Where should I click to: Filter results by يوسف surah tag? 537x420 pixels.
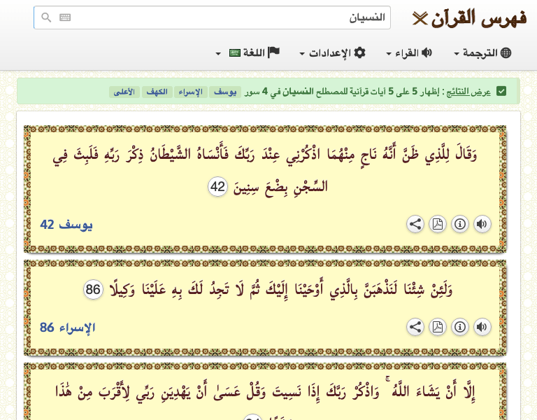click(x=225, y=92)
